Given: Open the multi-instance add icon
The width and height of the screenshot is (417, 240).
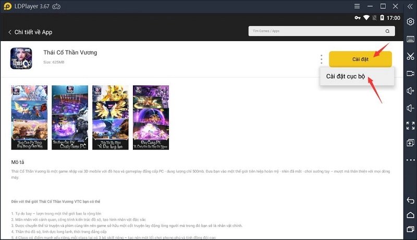Looking at the screenshot, I should (x=410, y=143).
